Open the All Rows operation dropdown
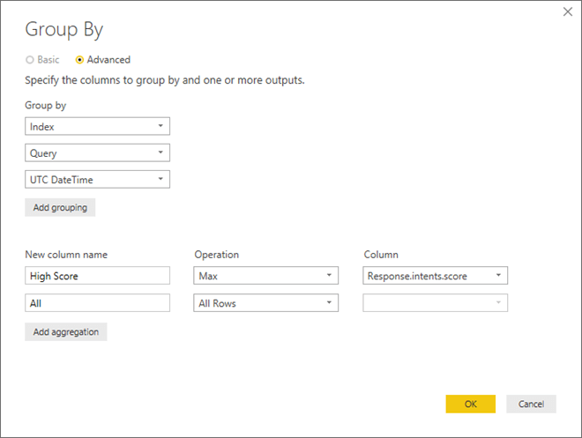The width and height of the screenshot is (582, 438). (266, 302)
